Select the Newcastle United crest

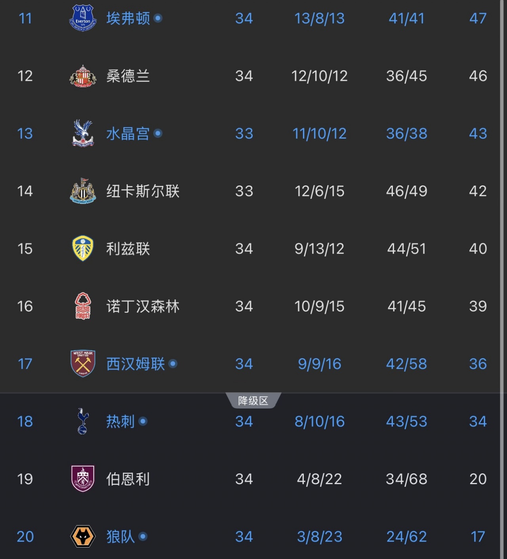point(83,191)
